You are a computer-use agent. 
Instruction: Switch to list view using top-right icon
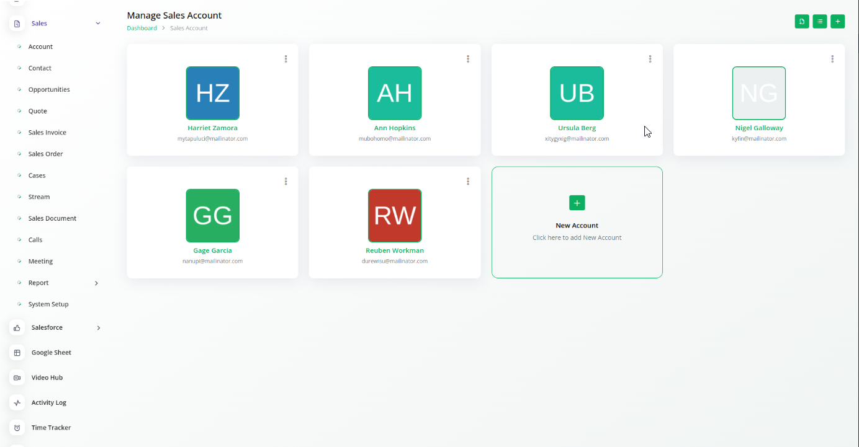(820, 22)
